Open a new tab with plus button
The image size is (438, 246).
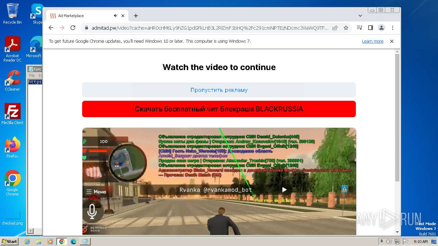[136, 16]
